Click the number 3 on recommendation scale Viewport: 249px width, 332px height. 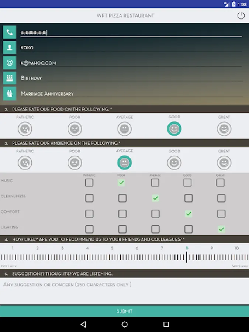pyautogui.click(x=62, y=248)
